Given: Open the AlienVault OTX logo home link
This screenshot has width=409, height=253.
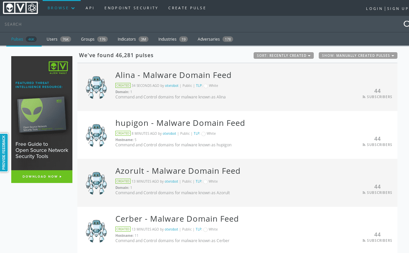Looking at the screenshot, I should tap(20, 8).
